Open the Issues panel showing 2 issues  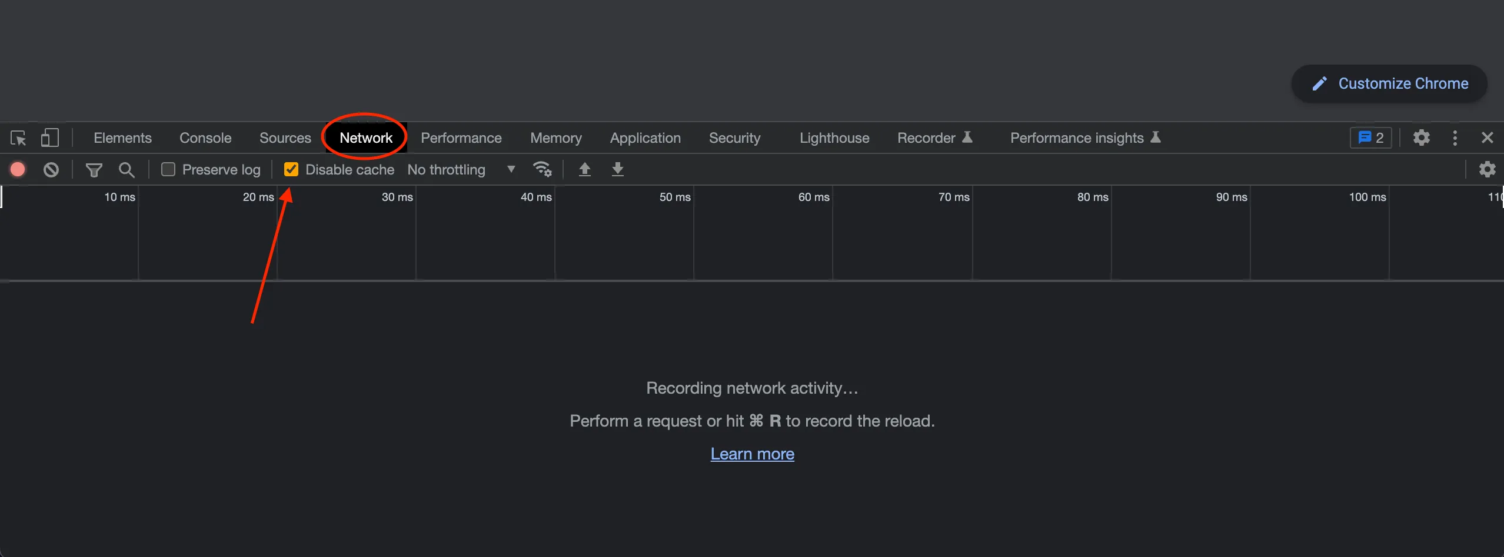1369,137
